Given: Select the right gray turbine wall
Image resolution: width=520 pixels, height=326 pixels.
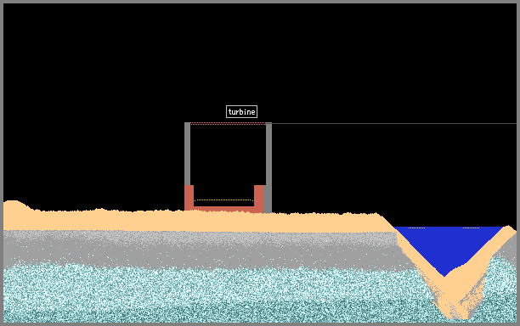Looking at the screenshot, I should click(268, 167).
